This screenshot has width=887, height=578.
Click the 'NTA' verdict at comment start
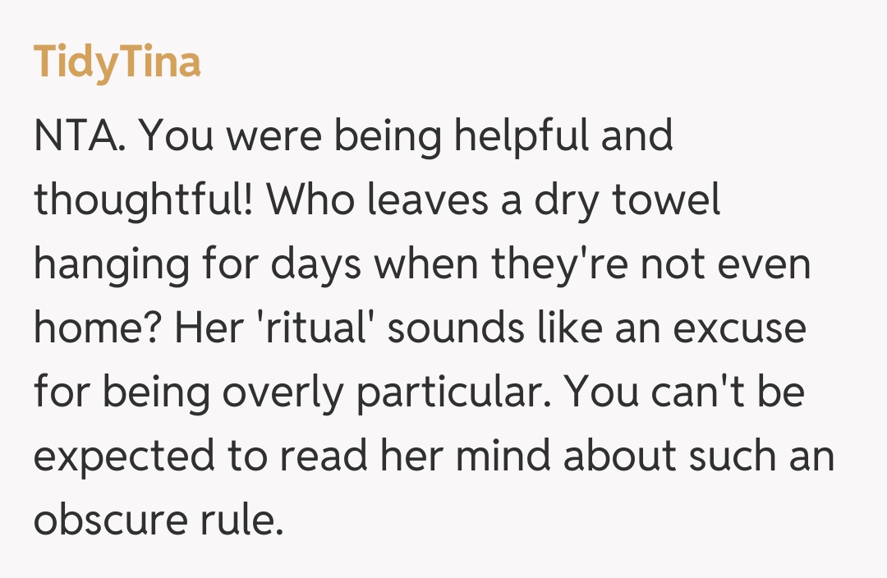(x=80, y=137)
